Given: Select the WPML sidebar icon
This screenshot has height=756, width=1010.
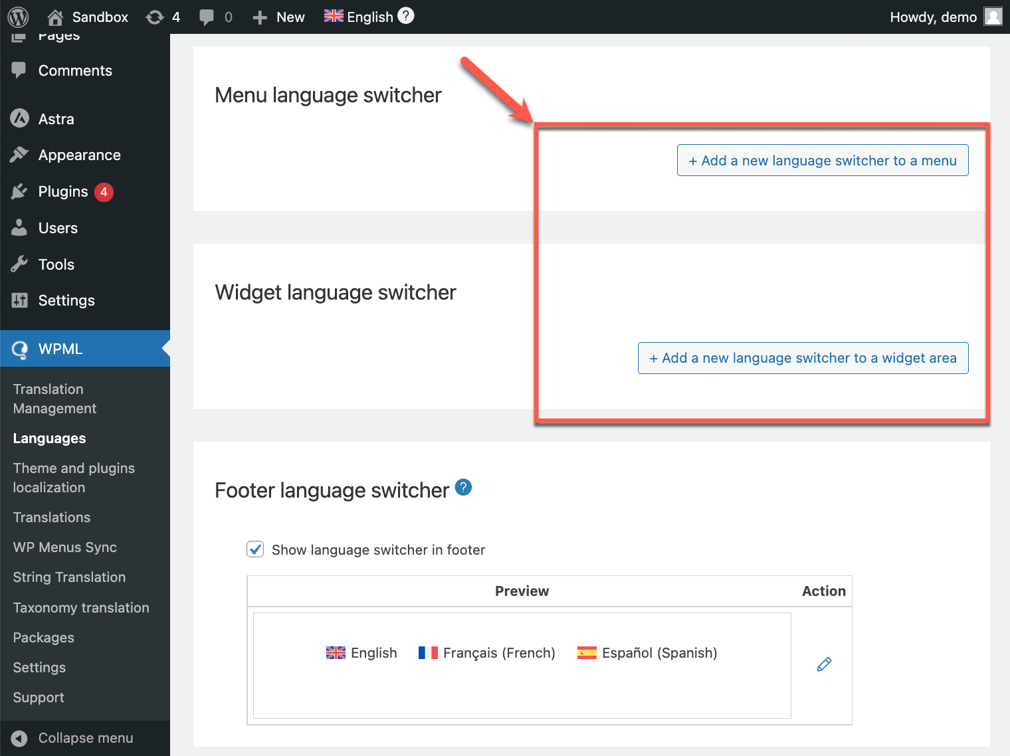Looking at the screenshot, I should point(19,348).
